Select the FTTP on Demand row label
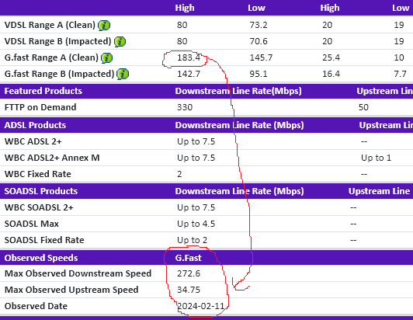413x320 pixels. [x=40, y=107]
